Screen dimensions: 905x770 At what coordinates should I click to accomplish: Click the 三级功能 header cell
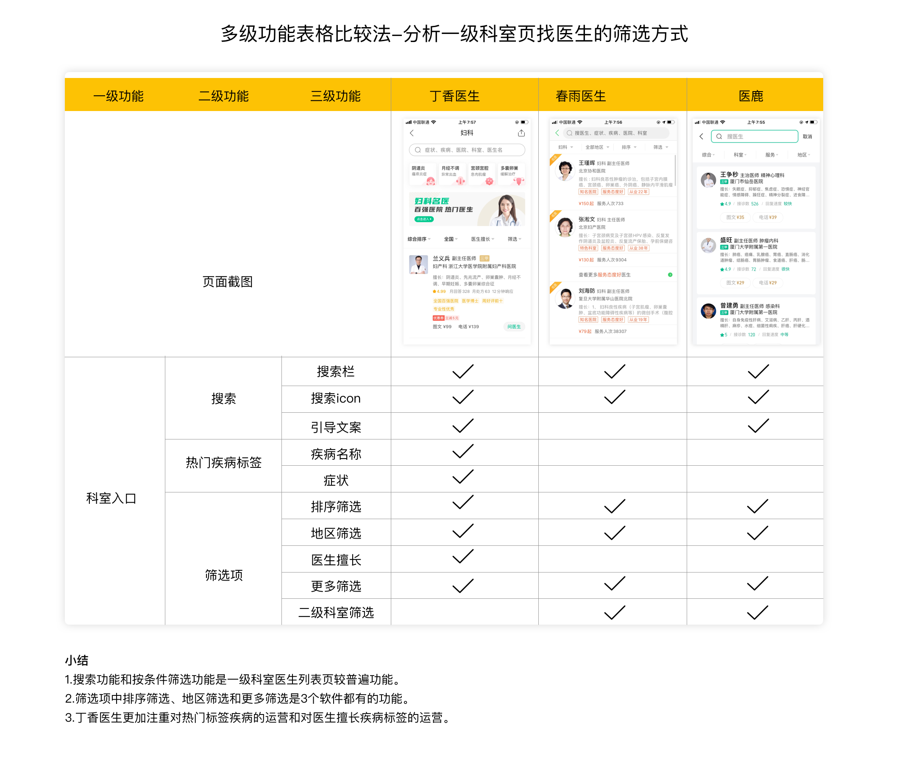click(335, 96)
